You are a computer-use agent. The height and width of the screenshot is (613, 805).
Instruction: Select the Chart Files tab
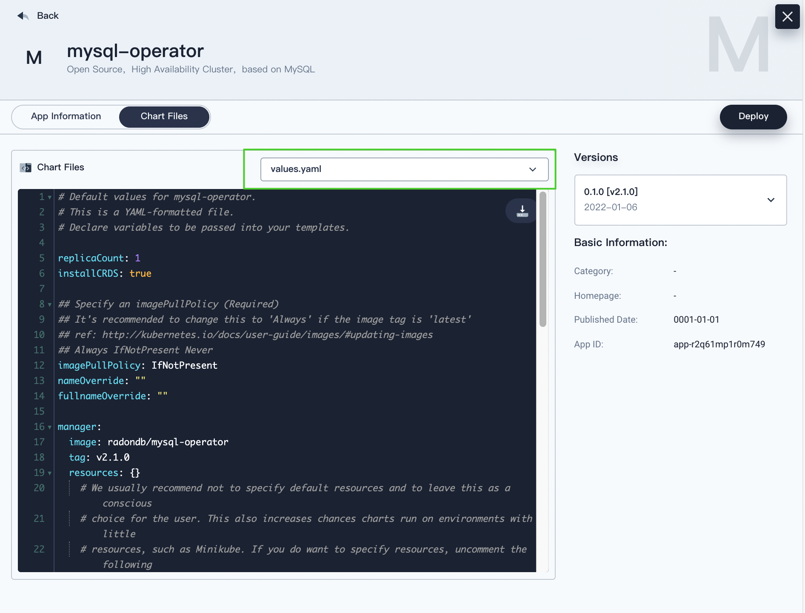coord(164,116)
